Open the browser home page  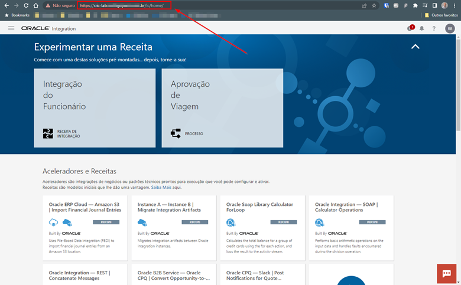pyautogui.click(x=35, y=5)
